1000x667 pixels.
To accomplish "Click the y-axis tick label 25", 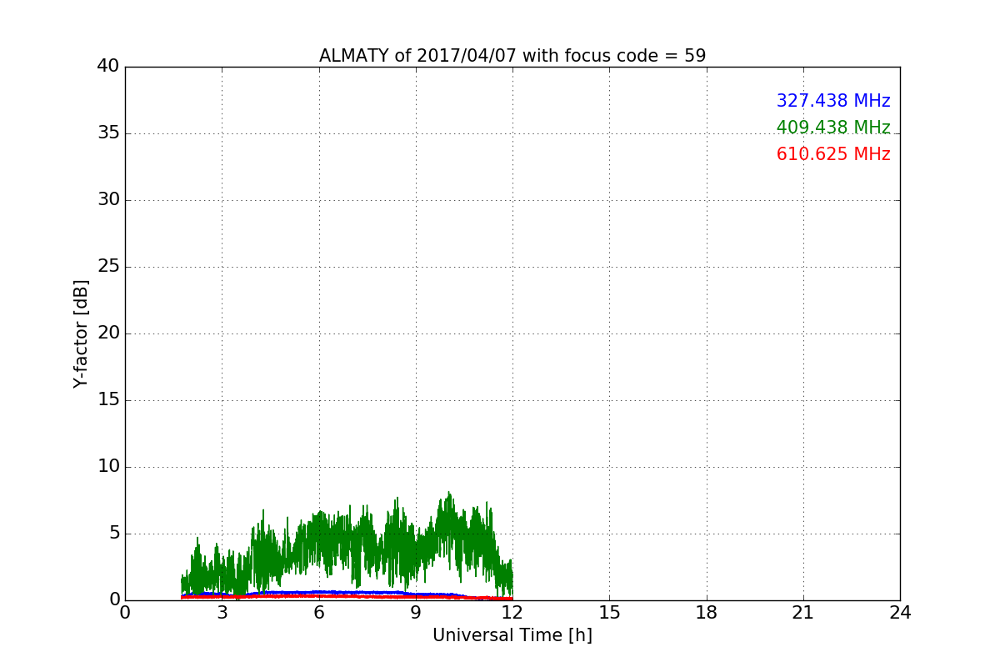I will coord(108,267).
